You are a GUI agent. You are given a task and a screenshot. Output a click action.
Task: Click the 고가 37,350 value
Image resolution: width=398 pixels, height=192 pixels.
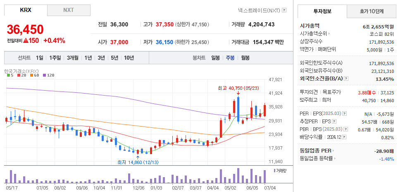tap(164, 25)
